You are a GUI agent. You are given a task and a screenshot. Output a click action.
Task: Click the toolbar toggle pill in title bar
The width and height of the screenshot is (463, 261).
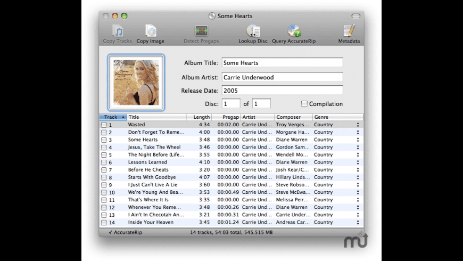356,16
